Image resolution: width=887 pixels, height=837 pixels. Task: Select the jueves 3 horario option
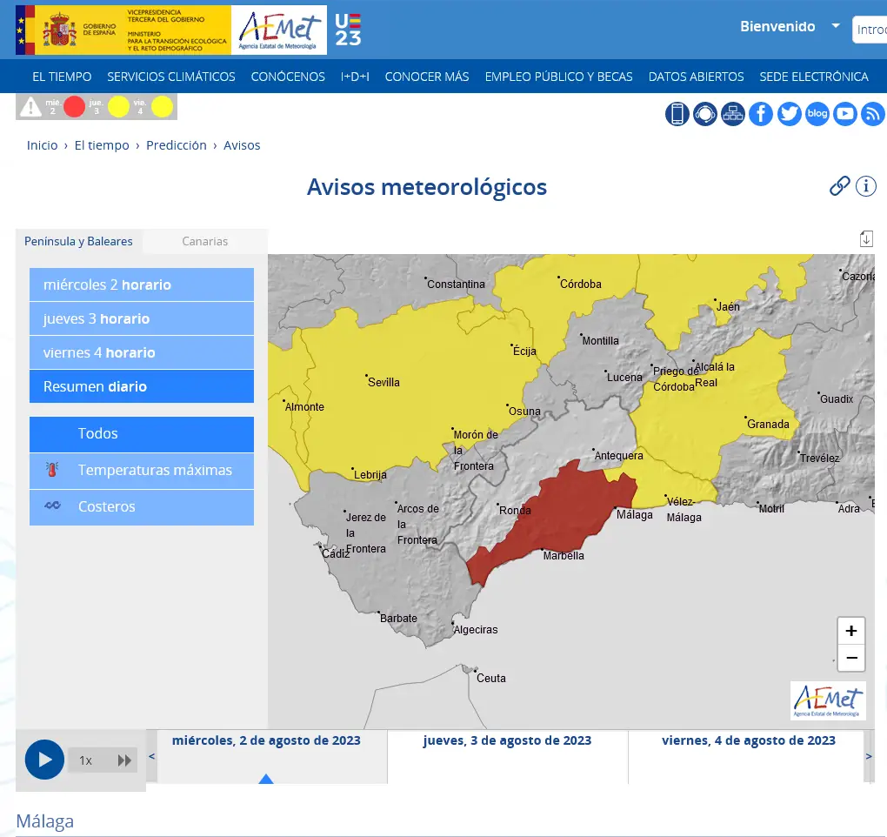pyautogui.click(x=142, y=319)
